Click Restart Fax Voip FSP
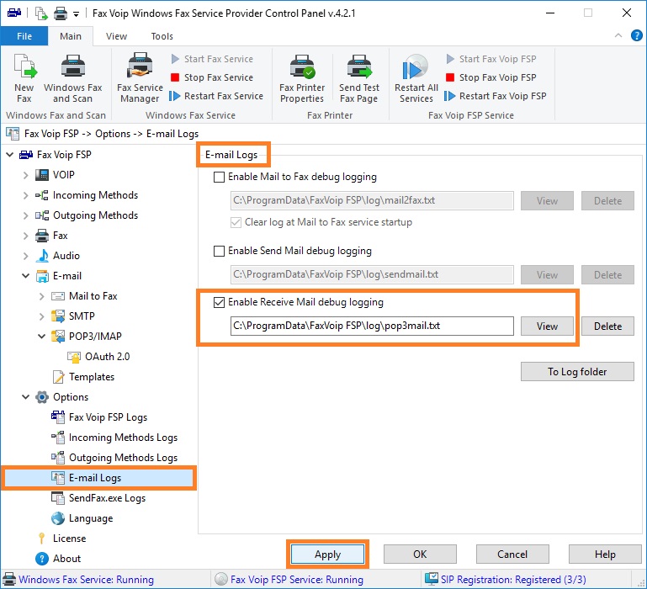The image size is (647, 589). tap(496, 96)
